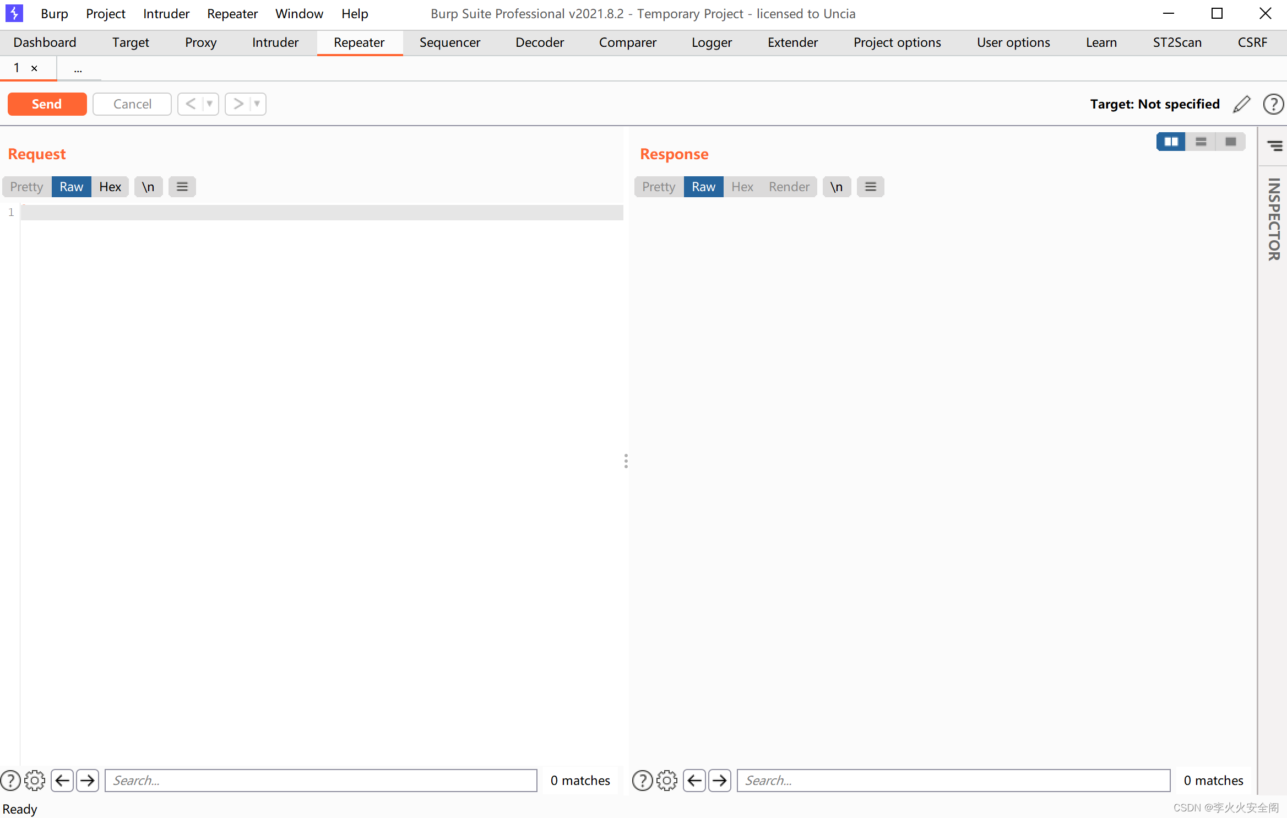Open forward-history dropdown arrow
The height and width of the screenshot is (818, 1287).
[x=257, y=104]
